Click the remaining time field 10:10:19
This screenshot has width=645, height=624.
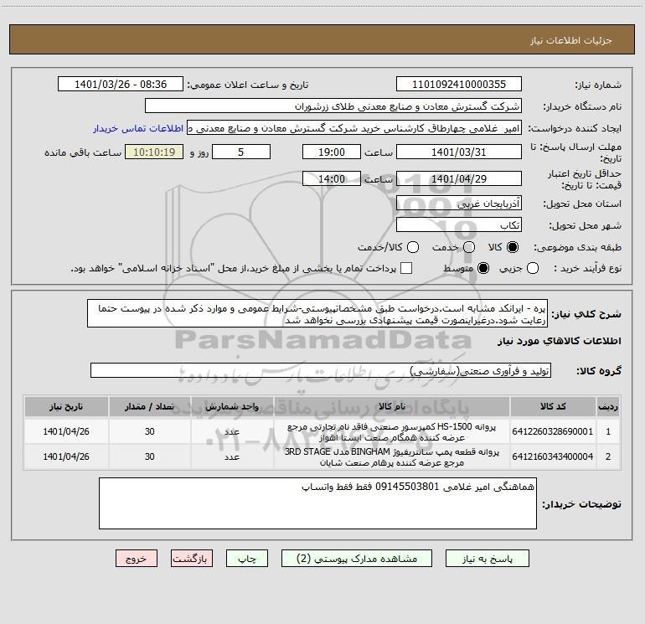click(154, 152)
